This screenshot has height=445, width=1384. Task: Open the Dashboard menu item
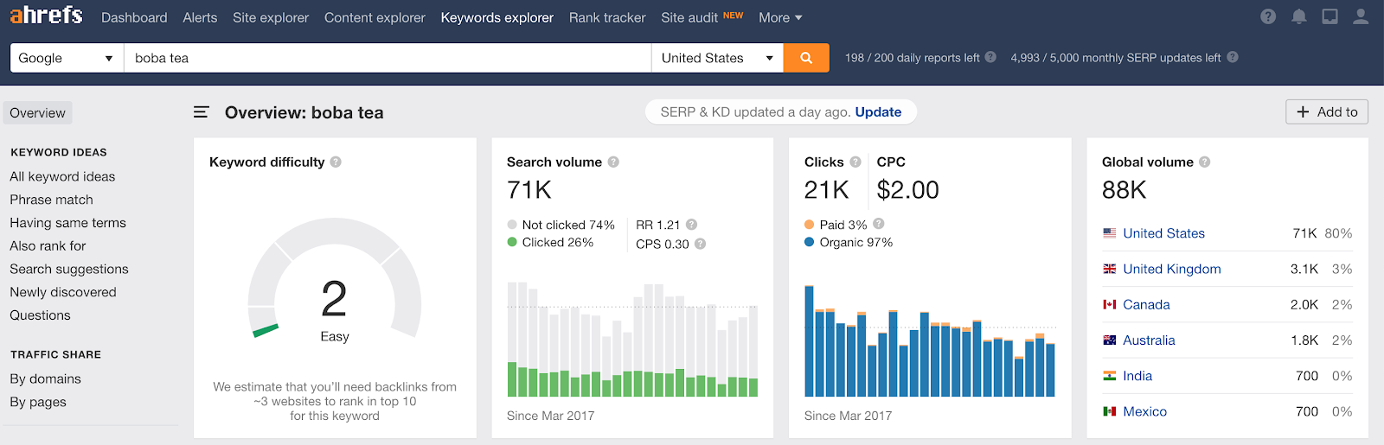[134, 17]
